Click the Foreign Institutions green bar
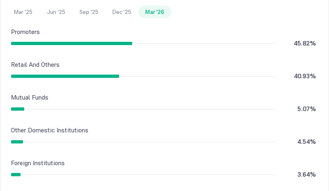329x191 pixels. [16, 175]
